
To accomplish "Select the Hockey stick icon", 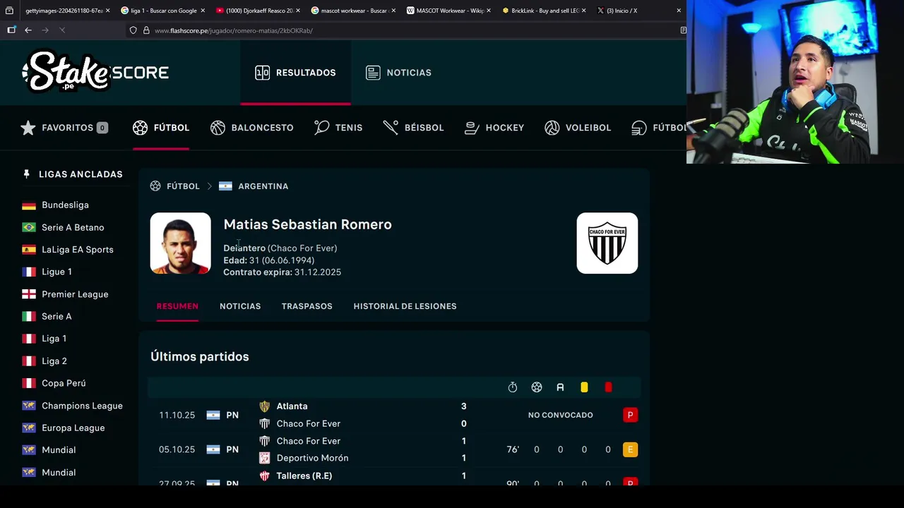I will (x=472, y=128).
